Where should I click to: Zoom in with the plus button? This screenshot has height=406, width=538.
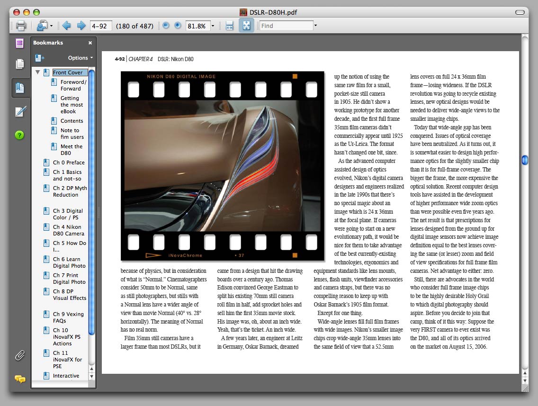[x=178, y=26]
